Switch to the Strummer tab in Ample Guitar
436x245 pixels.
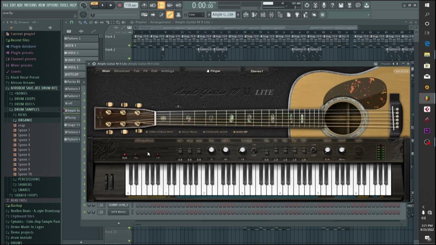(122, 71)
